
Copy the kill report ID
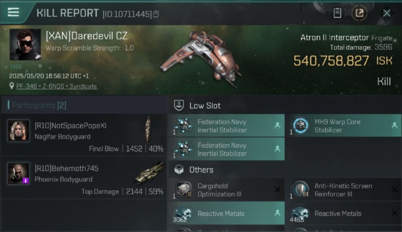tap(156, 14)
